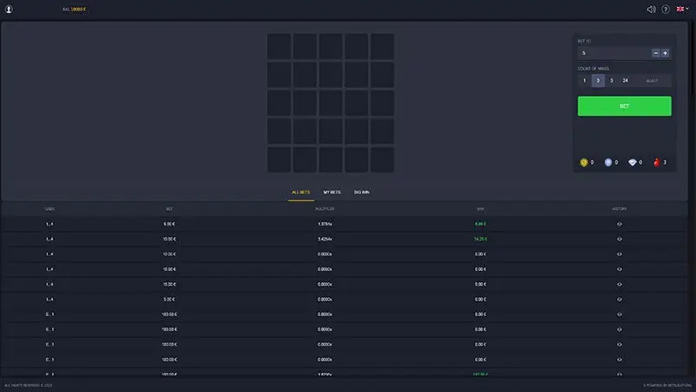Click the bet amount input field
The image size is (696, 392).
pyautogui.click(x=614, y=53)
